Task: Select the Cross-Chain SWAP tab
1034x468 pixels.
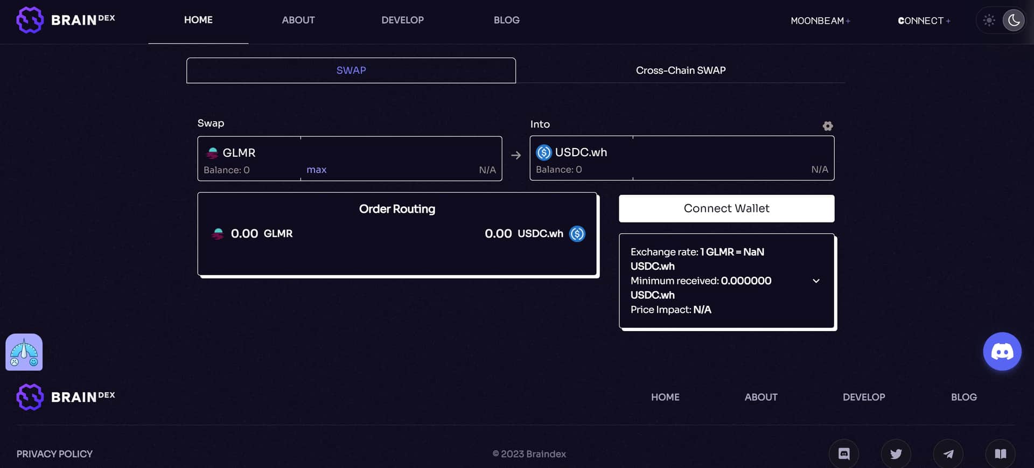Action: tap(680, 71)
